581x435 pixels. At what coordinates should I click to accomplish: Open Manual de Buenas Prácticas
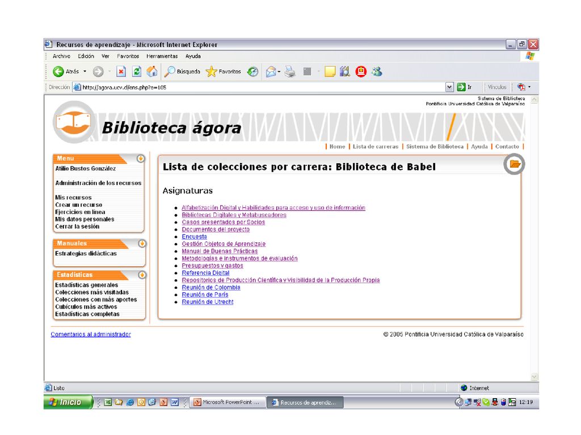220,251
